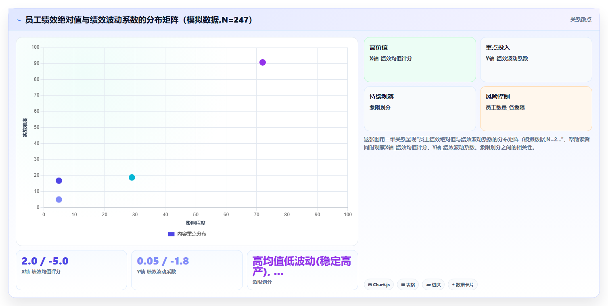This screenshot has width=608, height=306.
Task: Click the chart title 员工绩效绝对值与绩效波动系数的分布矩阵
Action: pyautogui.click(x=139, y=20)
